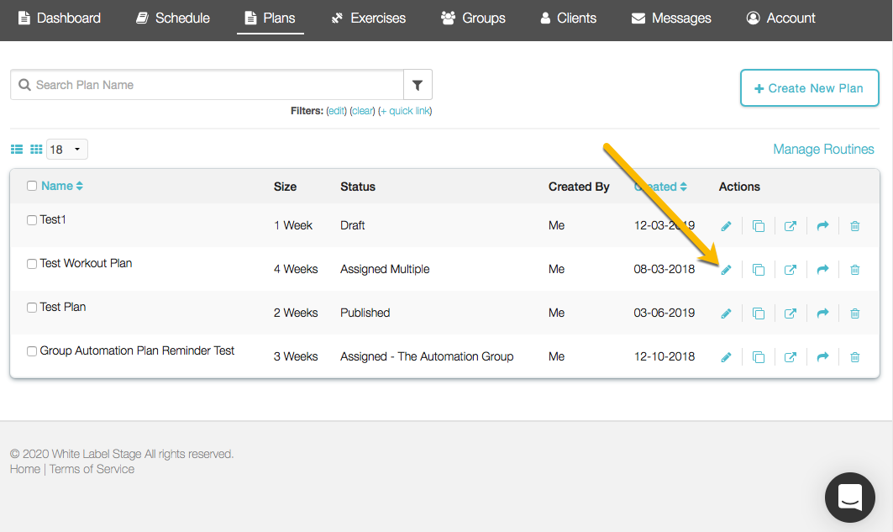Switch to grid view icon
The height and width of the screenshot is (532, 893).
click(36, 150)
